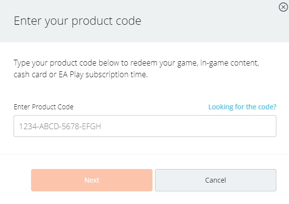
Task: Proceed by clicking Next
Action: pos(92,180)
